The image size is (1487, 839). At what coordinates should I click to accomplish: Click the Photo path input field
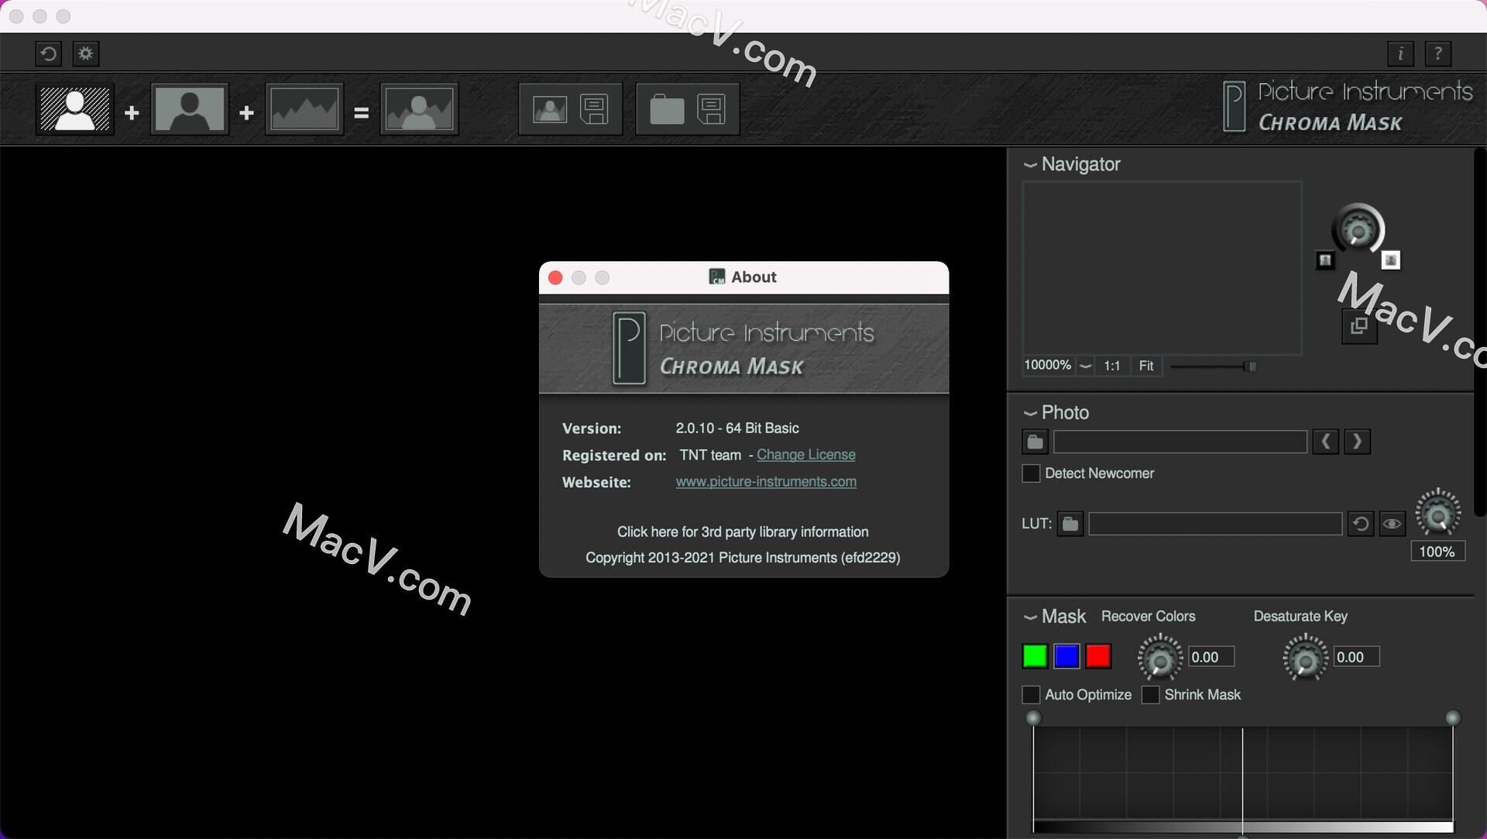tap(1180, 442)
